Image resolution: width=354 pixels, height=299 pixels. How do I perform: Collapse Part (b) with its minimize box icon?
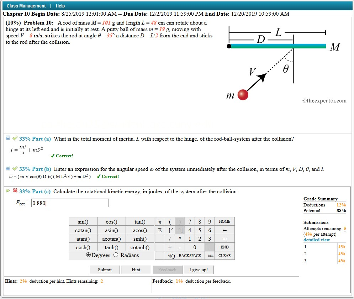tap(8, 169)
